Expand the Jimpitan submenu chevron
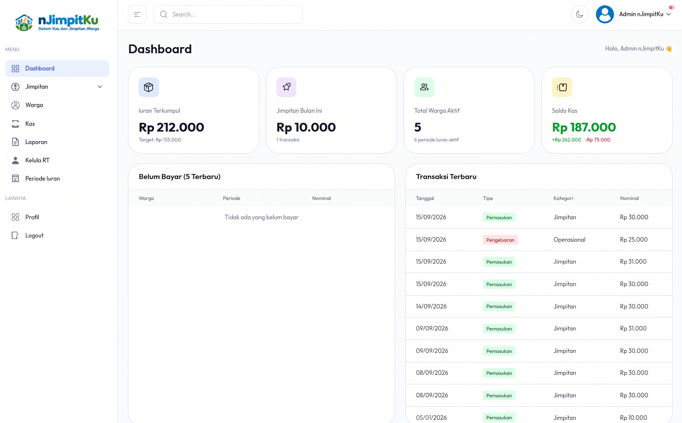Viewport: 682px width, 423px height. [x=100, y=87]
